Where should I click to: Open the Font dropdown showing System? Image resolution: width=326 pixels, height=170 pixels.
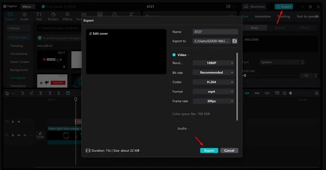pyautogui.click(x=282, y=62)
